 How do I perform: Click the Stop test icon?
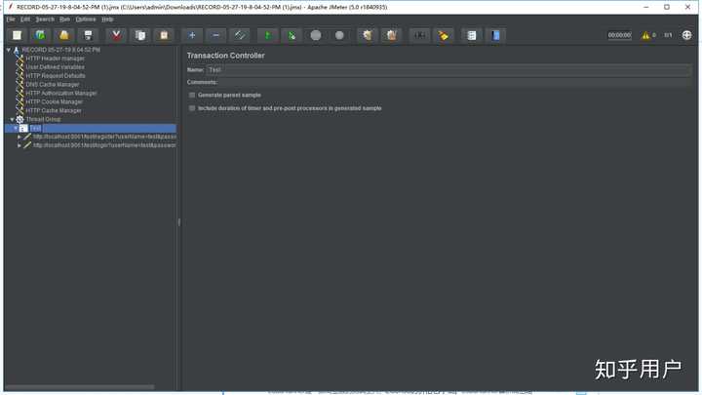pos(316,35)
